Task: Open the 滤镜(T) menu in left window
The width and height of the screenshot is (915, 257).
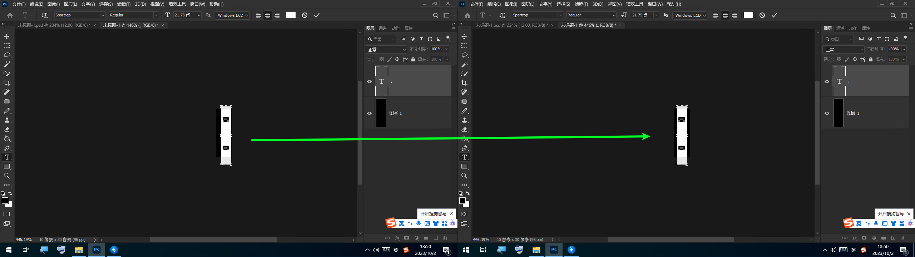Action: click(124, 4)
